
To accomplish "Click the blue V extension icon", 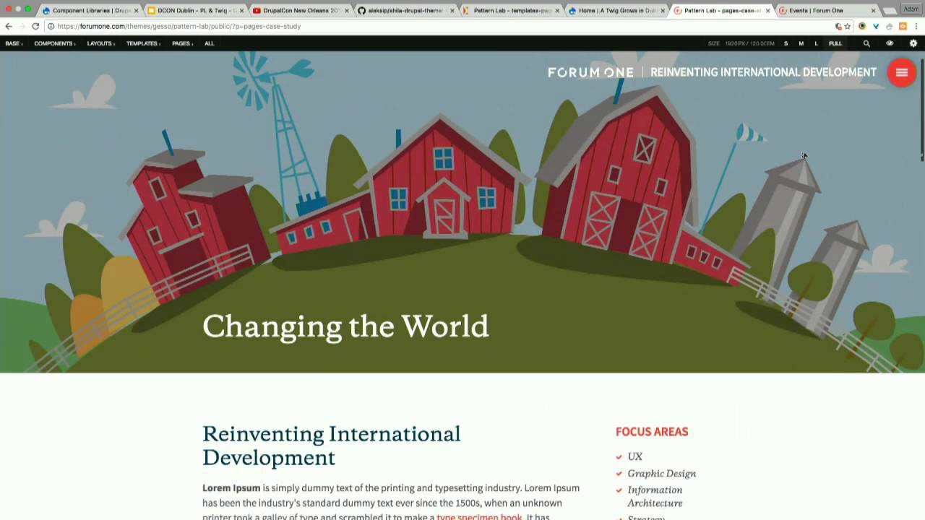I will (x=876, y=26).
